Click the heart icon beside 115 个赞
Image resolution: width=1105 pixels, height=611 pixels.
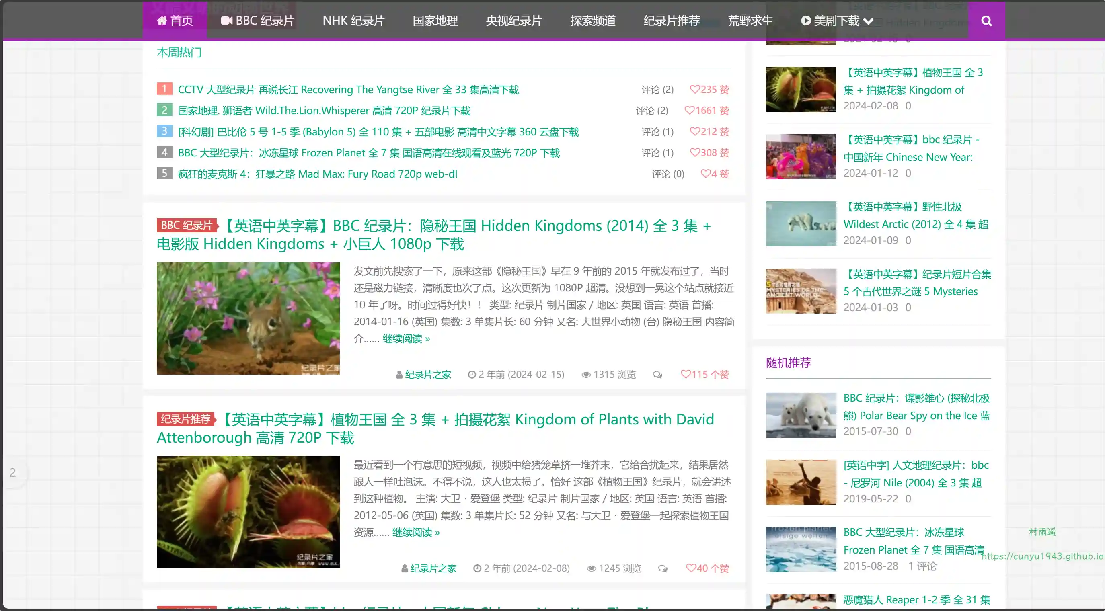pos(686,374)
